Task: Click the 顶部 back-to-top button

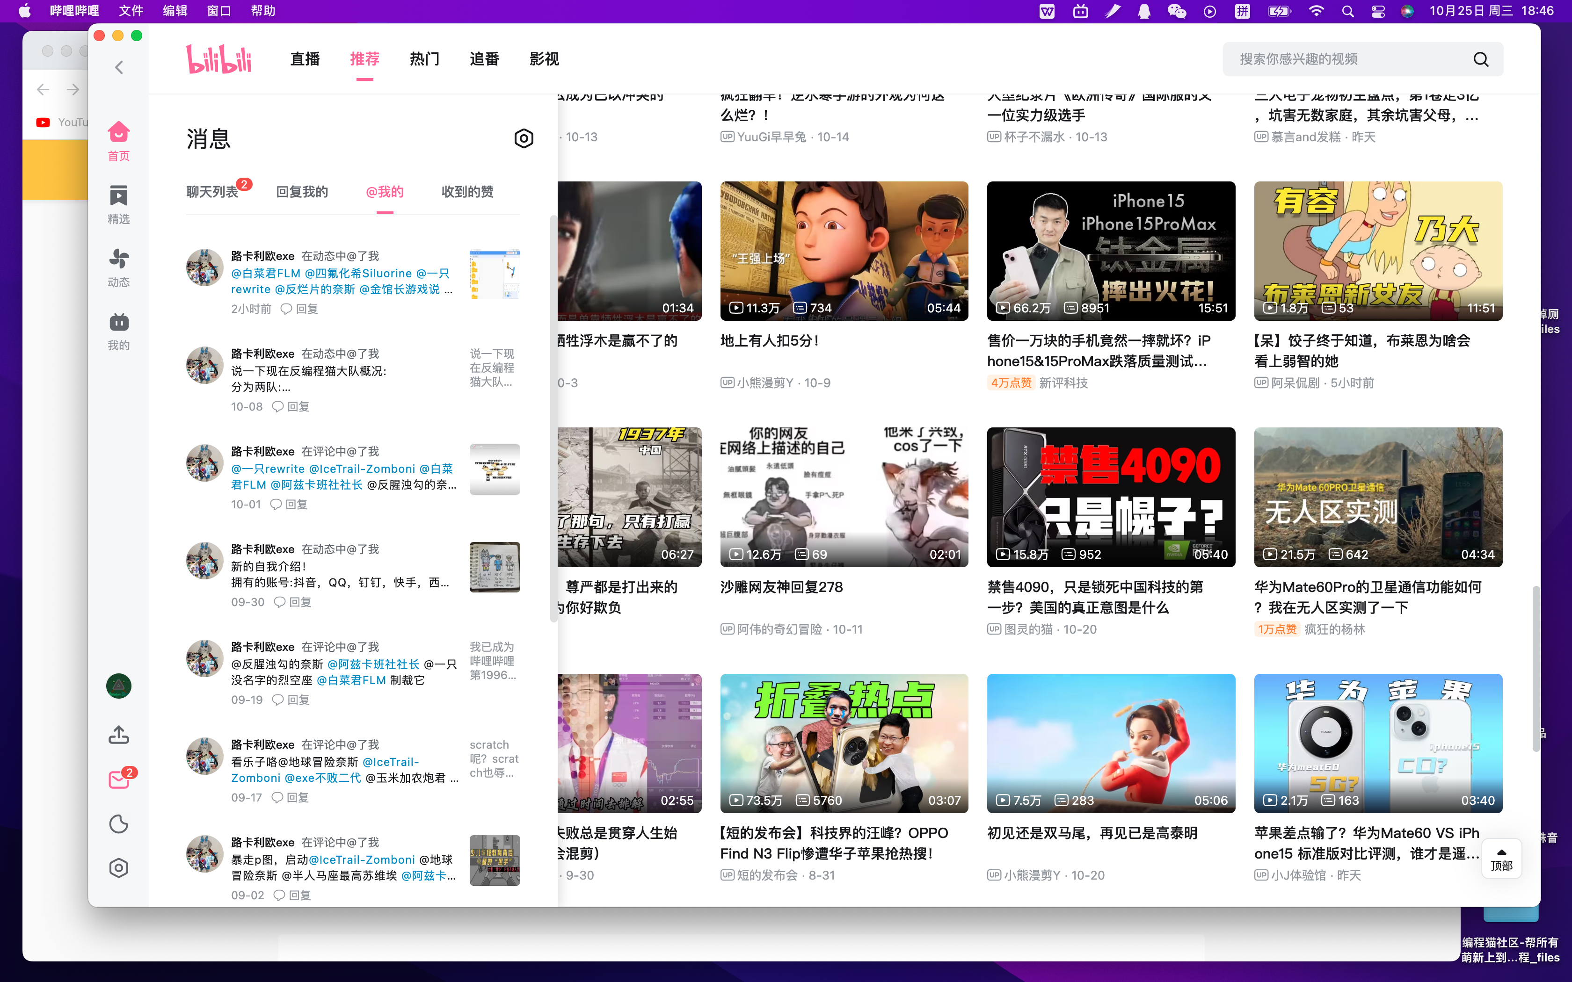Action: click(1501, 859)
